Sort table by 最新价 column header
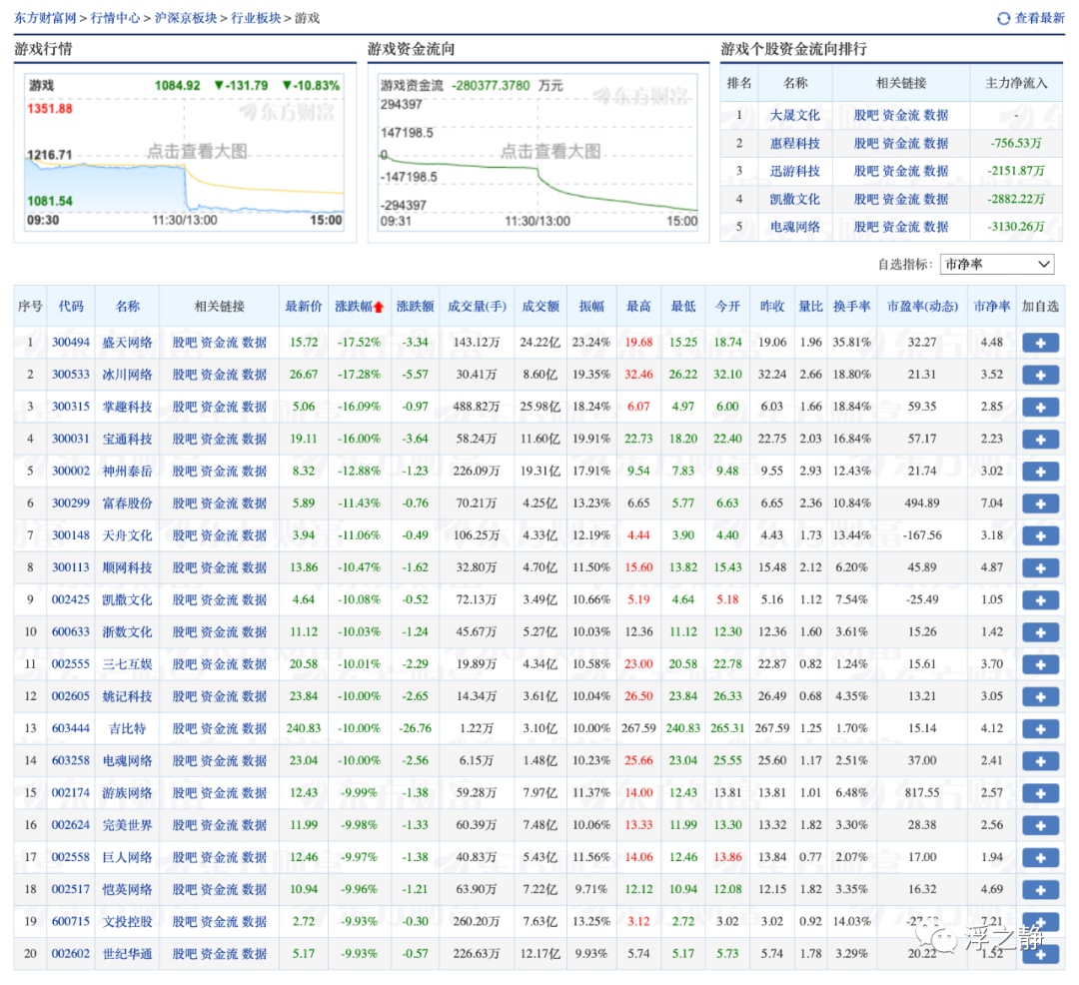Viewport: 1079px width, 985px height. [x=304, y=307]
